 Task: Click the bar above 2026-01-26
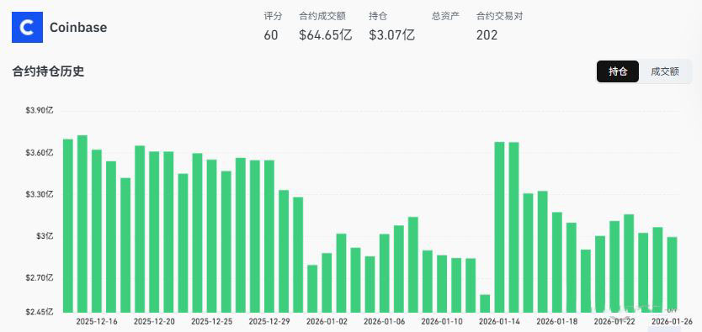pos(672,275)
